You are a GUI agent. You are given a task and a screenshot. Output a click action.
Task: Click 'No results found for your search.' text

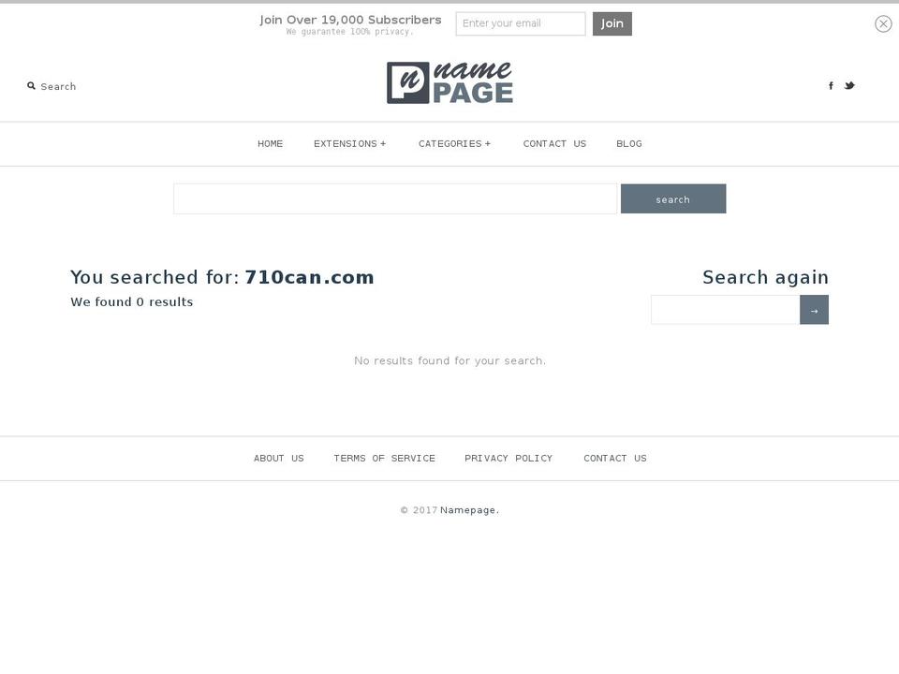(450, 360)
